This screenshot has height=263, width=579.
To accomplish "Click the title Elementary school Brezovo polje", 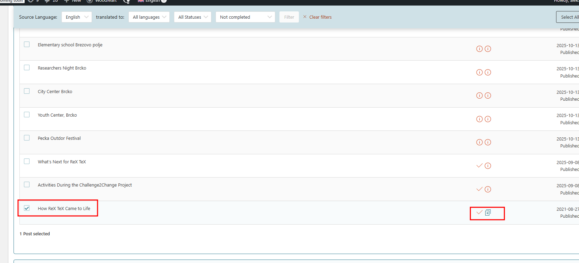I will click(x=70, y=45).
